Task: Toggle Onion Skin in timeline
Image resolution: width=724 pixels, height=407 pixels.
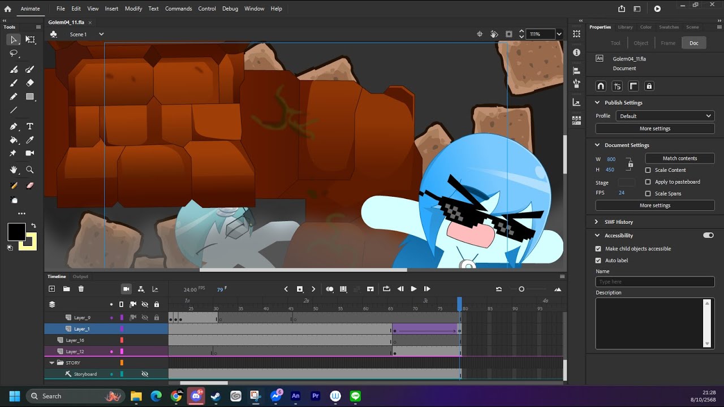Action: pos(330,289)
